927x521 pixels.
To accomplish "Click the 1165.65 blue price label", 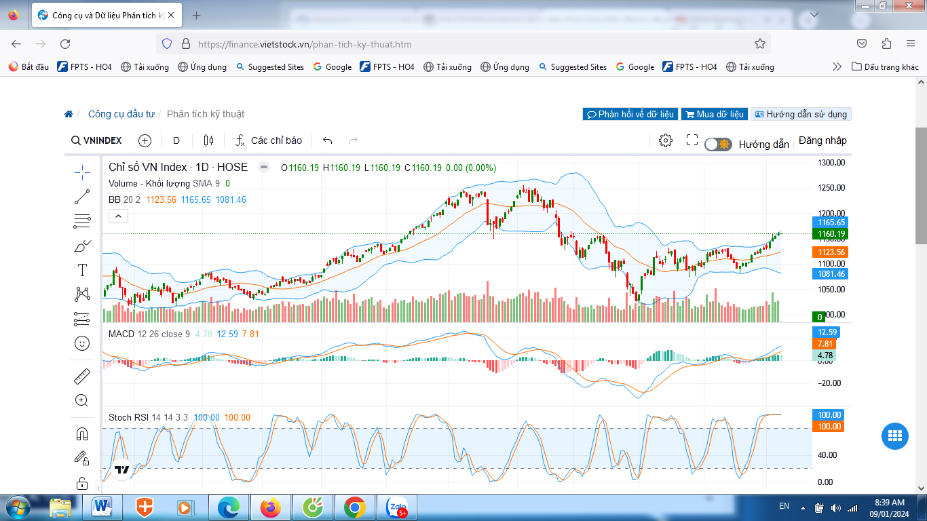I will click(x=830, y=222).
